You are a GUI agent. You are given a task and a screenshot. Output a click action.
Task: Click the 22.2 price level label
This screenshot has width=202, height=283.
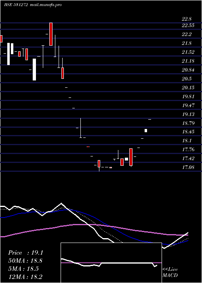pos(187,34)
